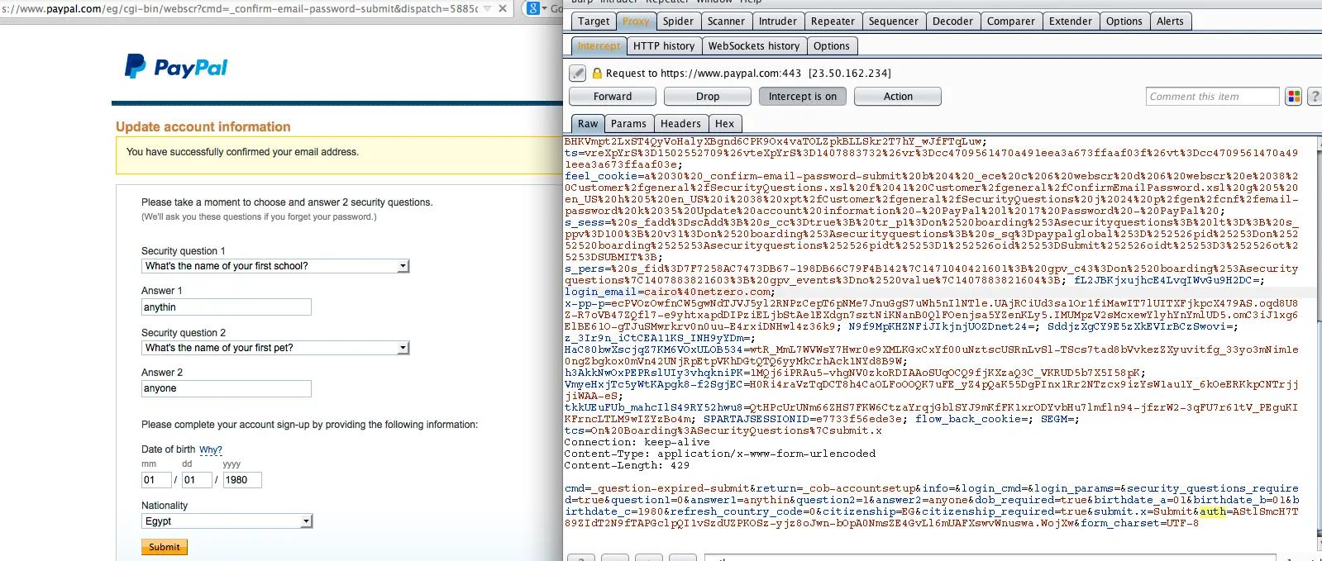
Task: Click the browser address bar URL
Action: pos(240,8)
